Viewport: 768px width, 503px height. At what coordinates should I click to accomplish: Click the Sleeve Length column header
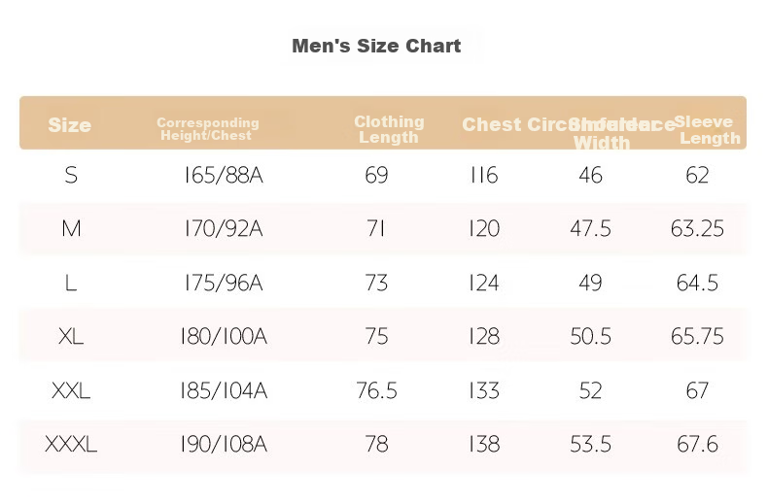708,130
